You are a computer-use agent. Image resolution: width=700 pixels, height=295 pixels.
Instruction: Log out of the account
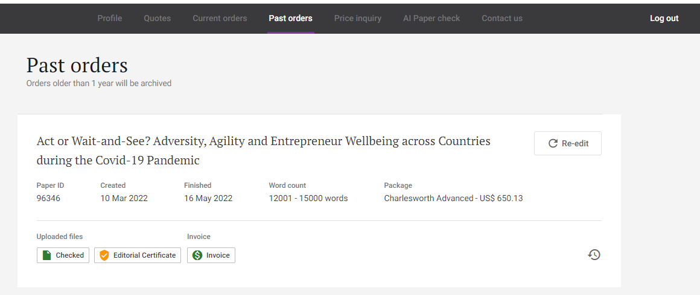(x=664, y=18)
